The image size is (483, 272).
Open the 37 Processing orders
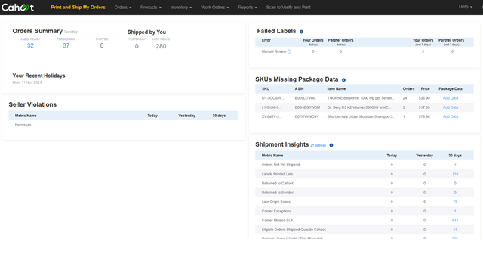coord(66,45)
